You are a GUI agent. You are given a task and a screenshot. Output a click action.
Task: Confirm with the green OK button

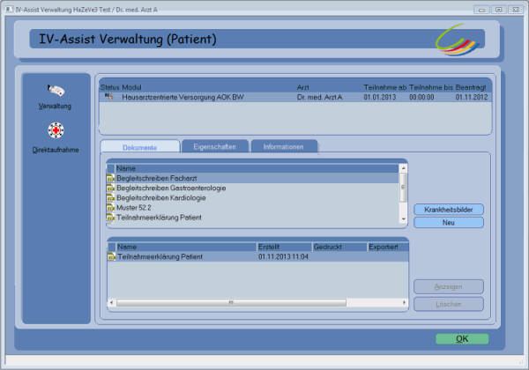(x=462, y=338)
